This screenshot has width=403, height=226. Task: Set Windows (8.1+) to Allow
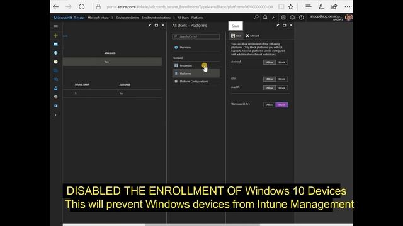click(270, 105)
